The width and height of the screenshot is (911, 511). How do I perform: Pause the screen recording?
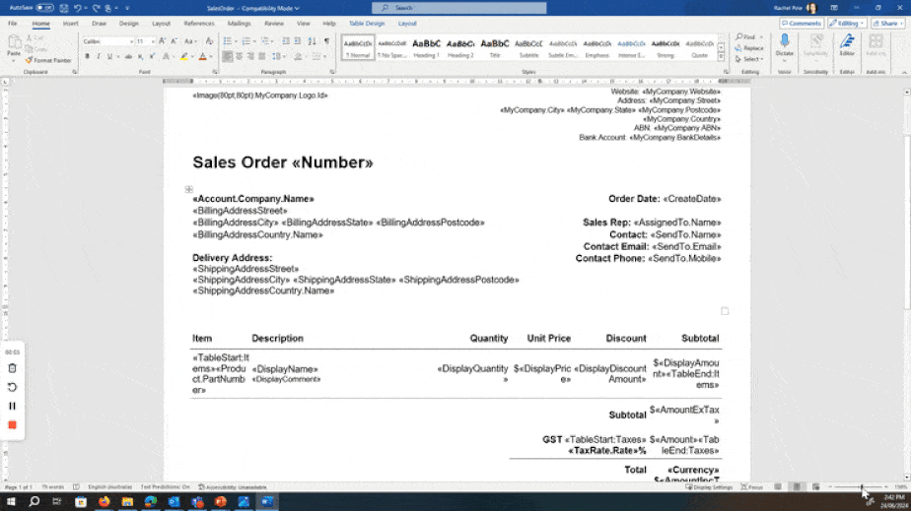tap(13, 406)
